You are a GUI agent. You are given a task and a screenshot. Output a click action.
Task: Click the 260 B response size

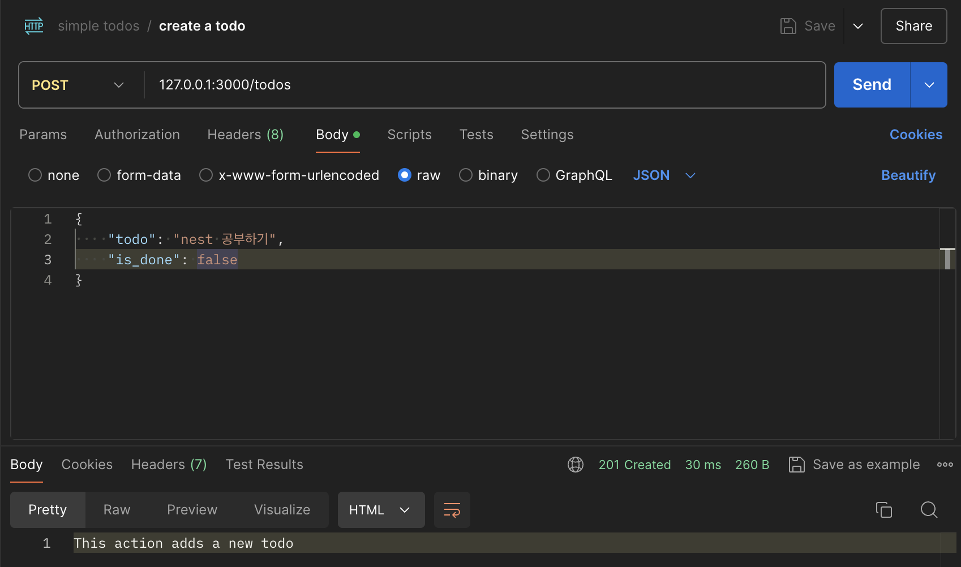point(752,465)
